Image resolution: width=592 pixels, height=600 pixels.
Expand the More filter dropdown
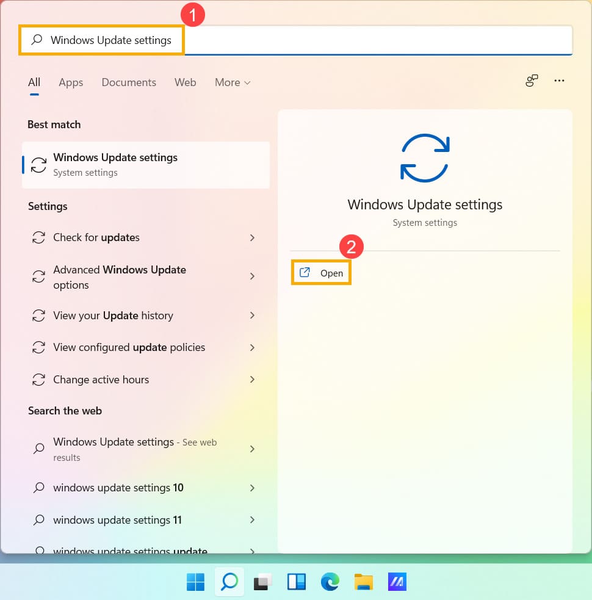pos(233,82)
